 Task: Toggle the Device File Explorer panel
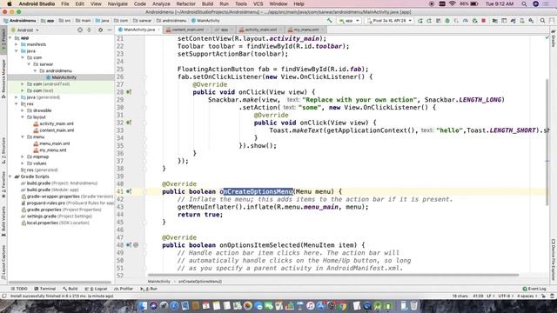(554, 260)
